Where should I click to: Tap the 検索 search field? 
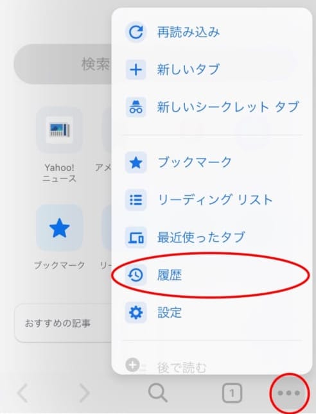point(64,64)
